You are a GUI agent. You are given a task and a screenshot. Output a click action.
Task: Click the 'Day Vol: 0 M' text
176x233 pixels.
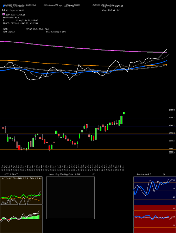point(111,11)
